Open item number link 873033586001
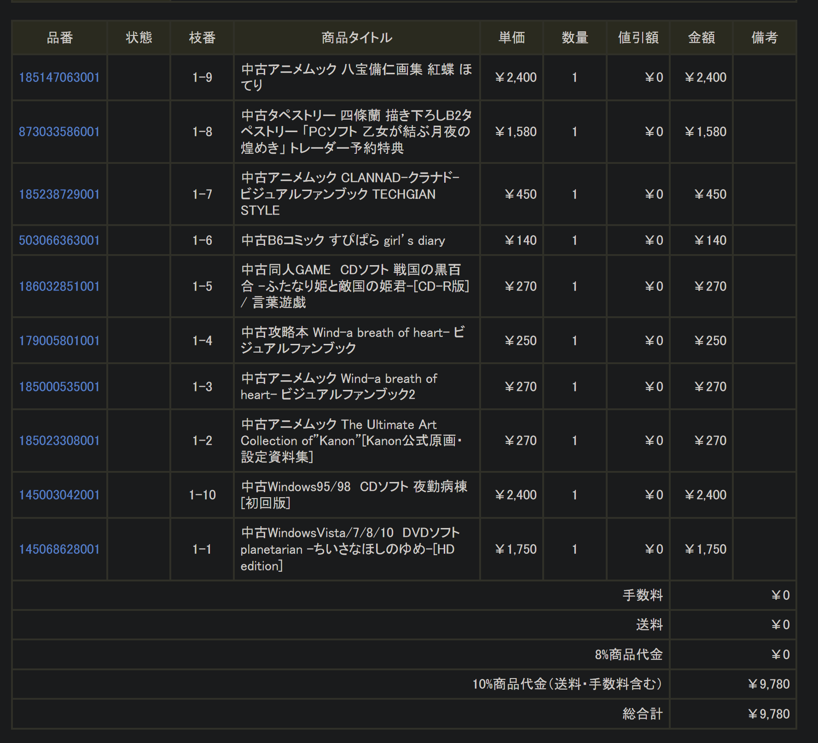818x743 pixels. click(59, 132)
